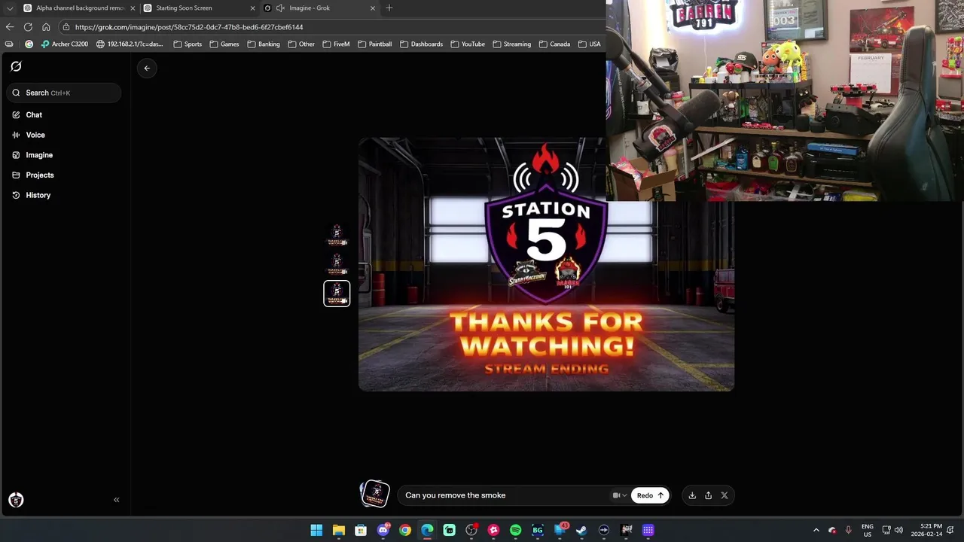Viewport: 964px width, 542px height.
Task: Open the USA bookmark folder
Action: pyautogui.click(x=590, y=44)
